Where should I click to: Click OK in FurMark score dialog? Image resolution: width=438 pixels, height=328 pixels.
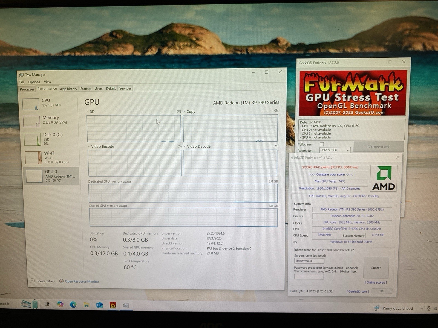382,291
